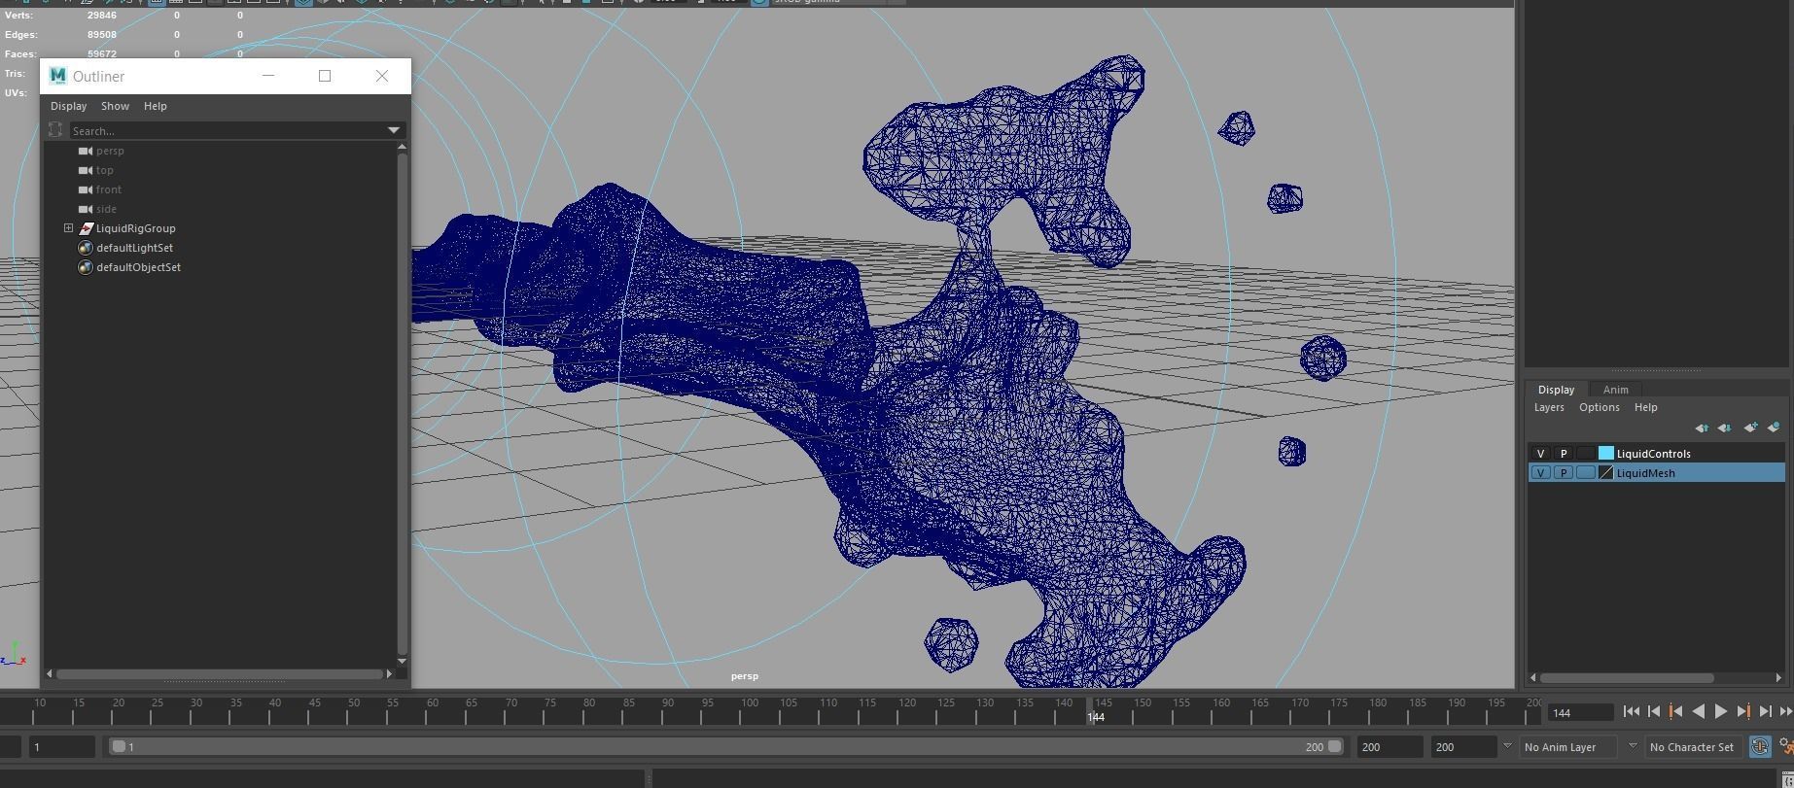Click the defaultObjectSet set icon

86,267
